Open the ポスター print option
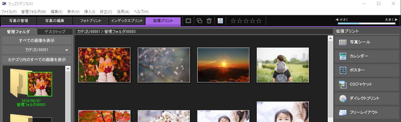 click(x=367, y=70)
